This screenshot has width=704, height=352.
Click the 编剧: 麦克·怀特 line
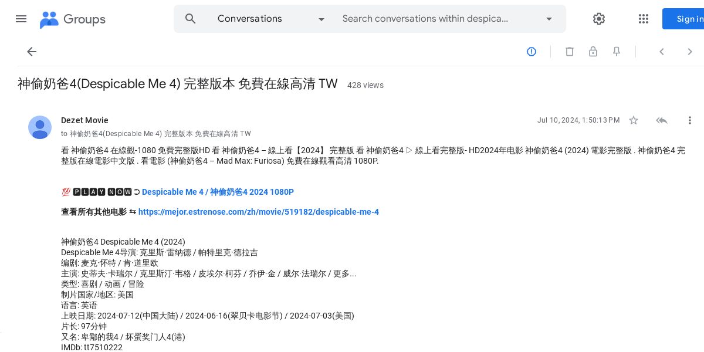110,263
